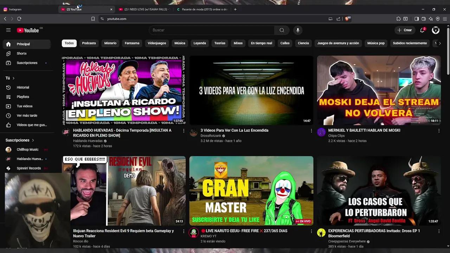Expand the Suscripciones section chevron
The width and height of the screenshot is (450, 253).
(x=33, y=140)
